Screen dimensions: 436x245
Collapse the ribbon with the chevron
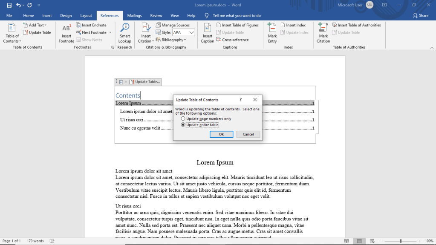432,48
